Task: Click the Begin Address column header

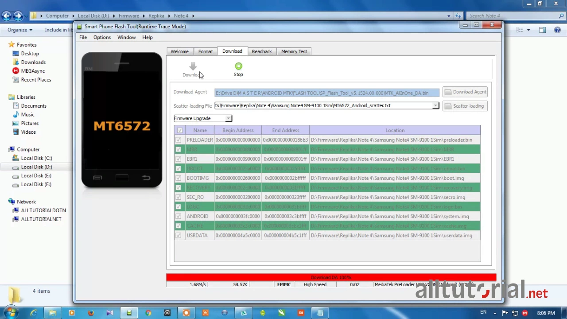Action: [x=238, y=130]
